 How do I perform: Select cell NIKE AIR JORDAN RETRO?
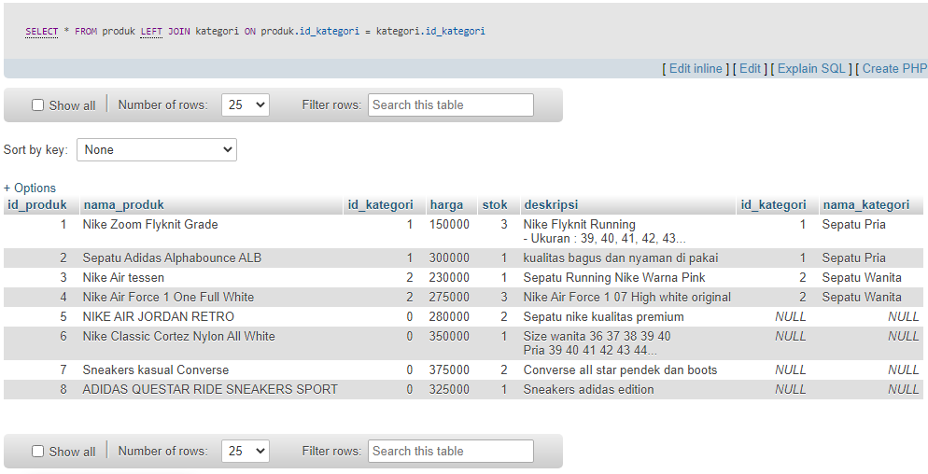pos(158,316)
